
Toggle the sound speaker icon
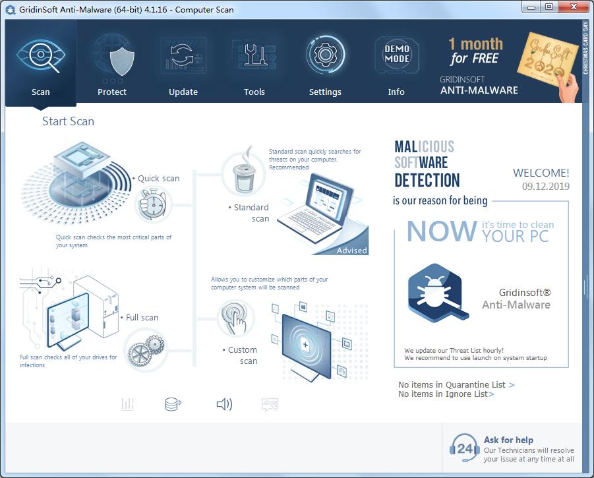click(224, 404)
